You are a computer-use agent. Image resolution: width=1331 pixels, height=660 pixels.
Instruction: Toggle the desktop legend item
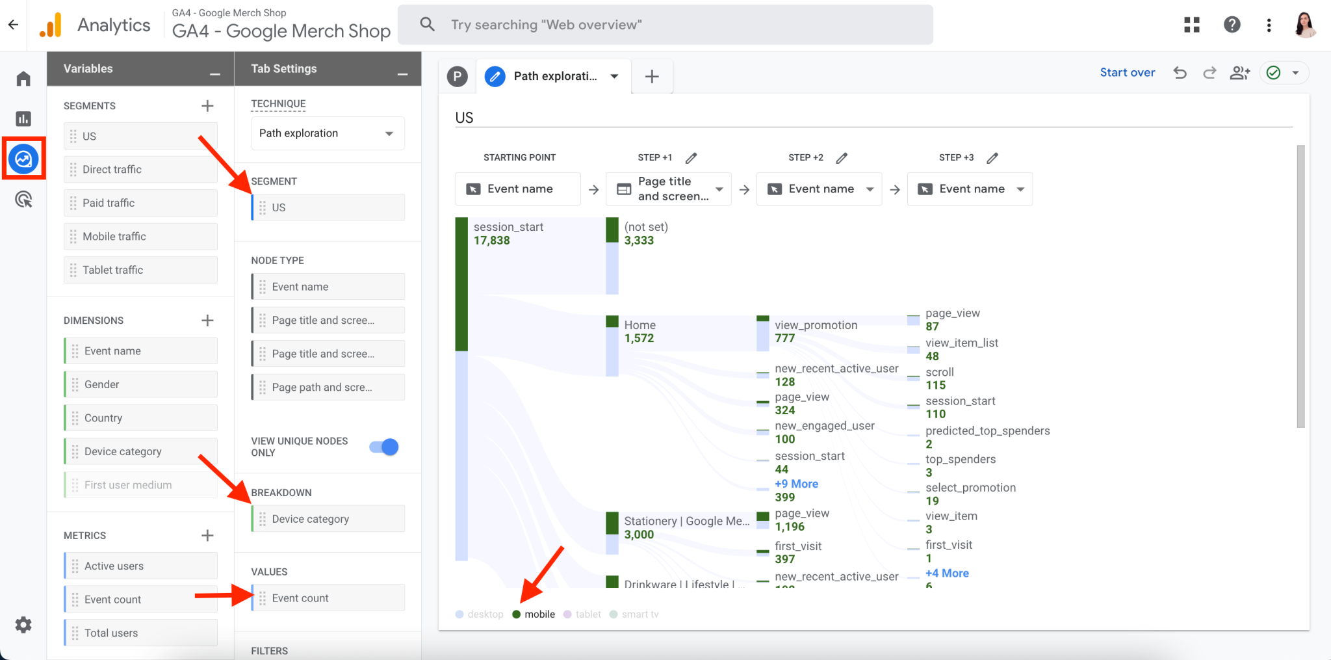click(479, 614)
